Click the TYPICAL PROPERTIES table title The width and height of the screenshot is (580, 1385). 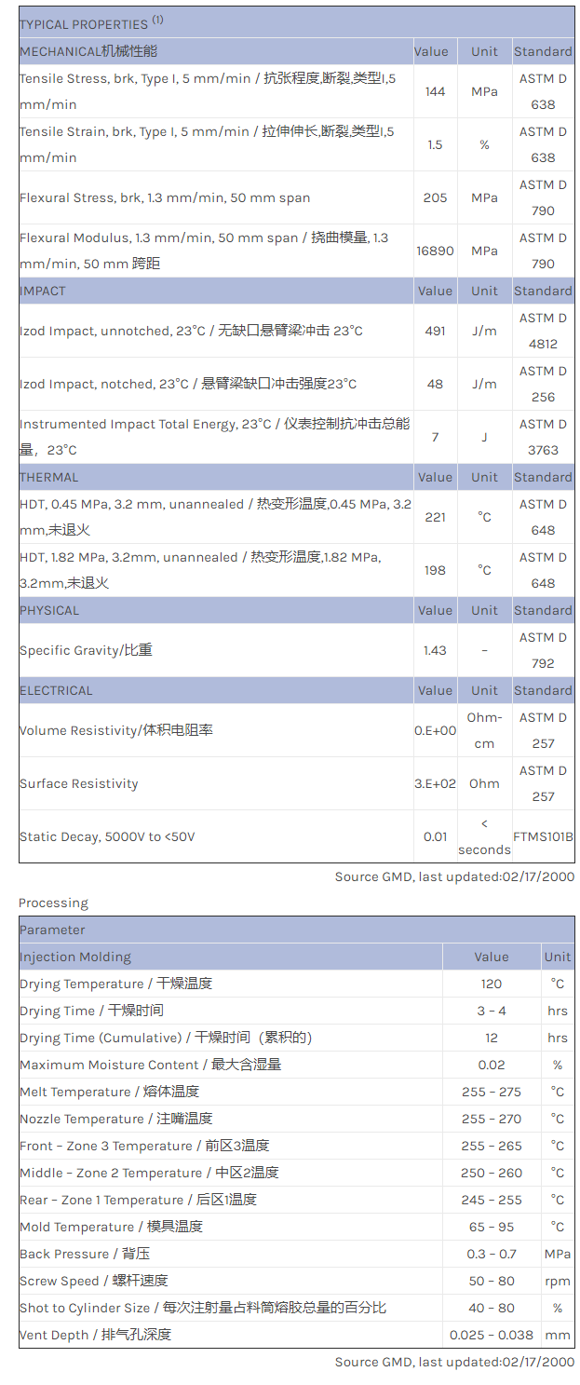(90, 24)
